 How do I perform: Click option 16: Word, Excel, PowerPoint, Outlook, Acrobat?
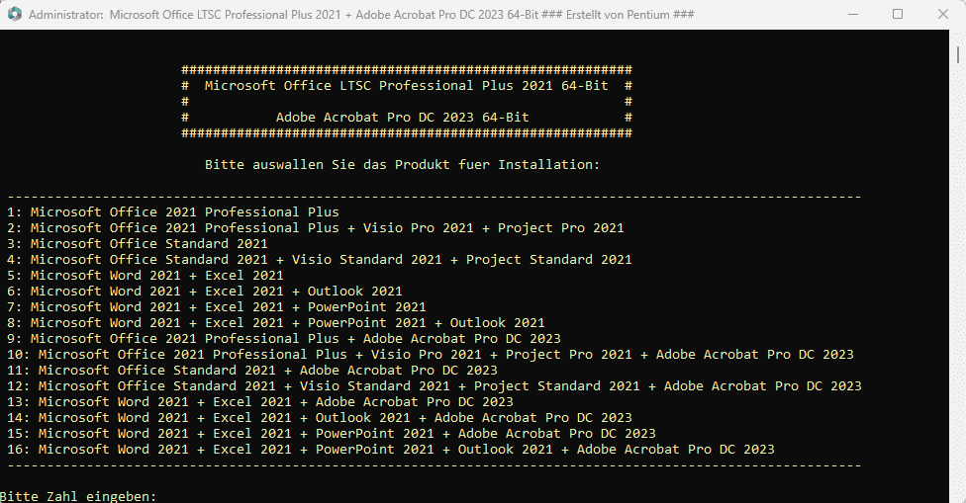pyautogui.click(x=391, y=450)
